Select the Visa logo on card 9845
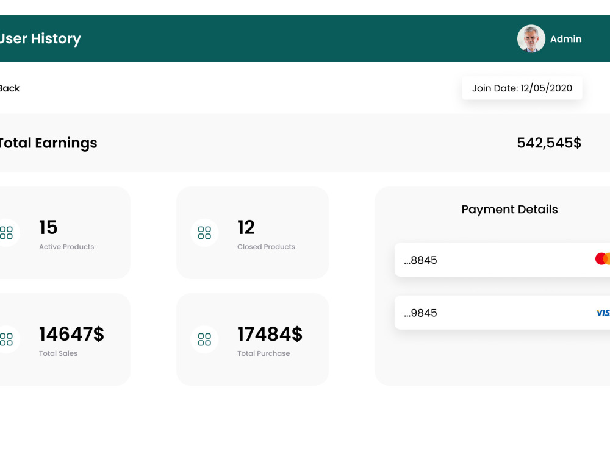The width and height of the screenshot is (610, 457). coord(603,313)
